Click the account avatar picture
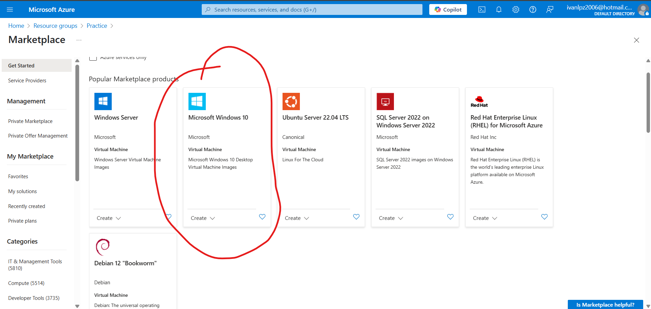The width and height of the screenshot is (651, 309). [643, 9]
